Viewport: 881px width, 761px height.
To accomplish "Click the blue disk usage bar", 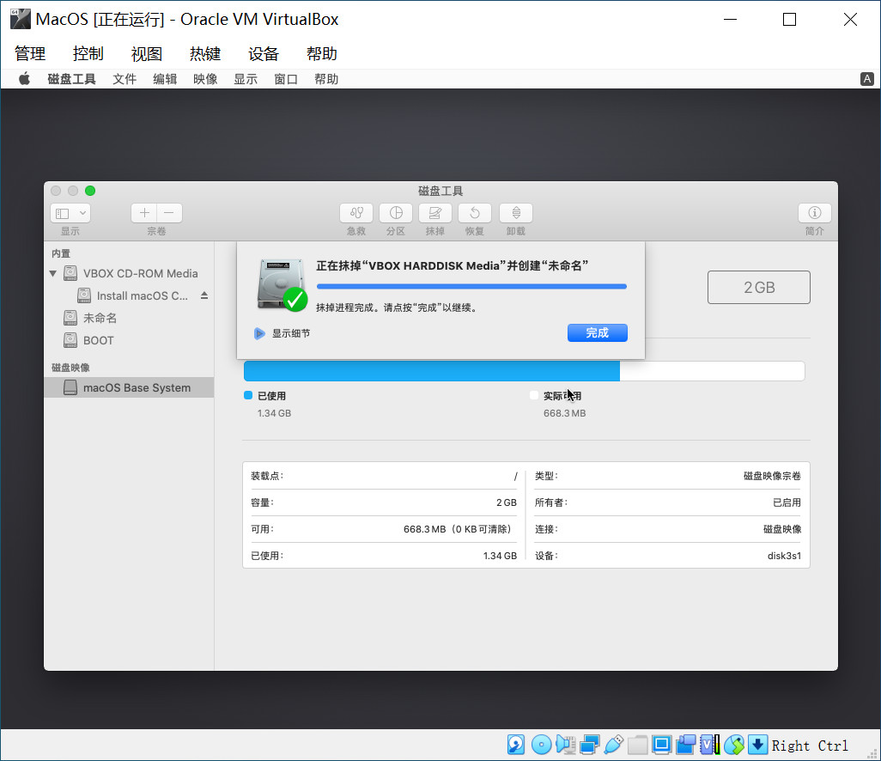I will 432,371.
